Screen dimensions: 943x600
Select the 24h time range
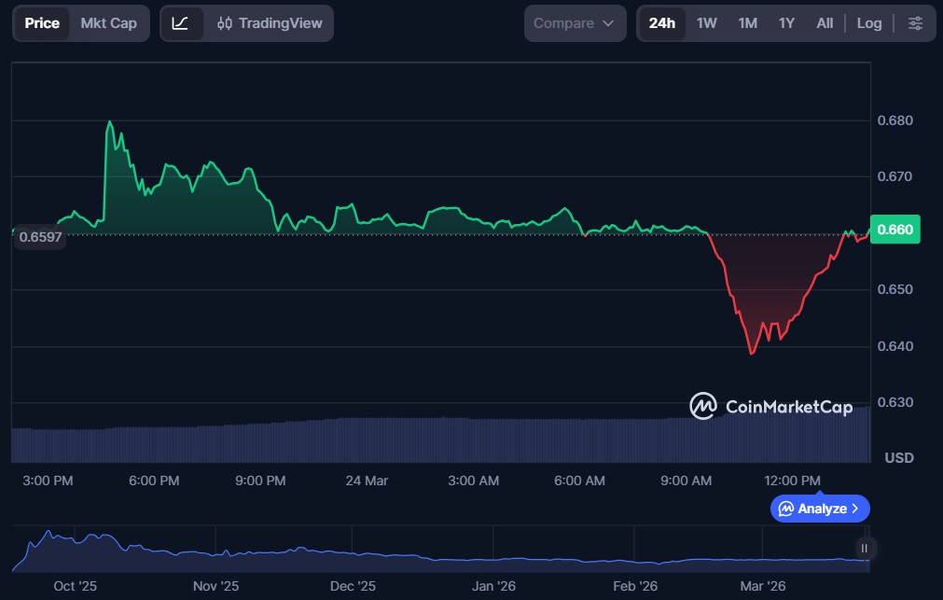[x=661, y=23]
